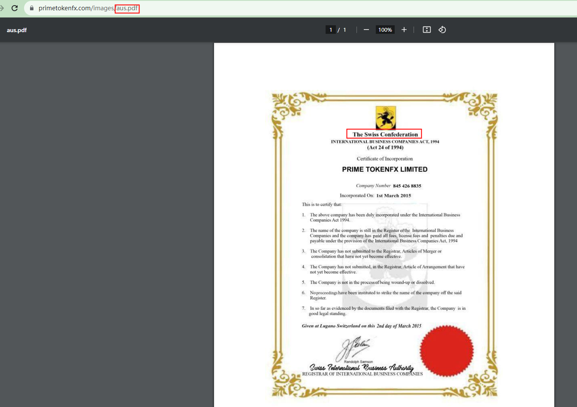Click 'REGISTRAR OF INTERNATIONAL BUSINESS COMPANIES' text
Screen dimensions: 577x407
(x=363, y=374)
